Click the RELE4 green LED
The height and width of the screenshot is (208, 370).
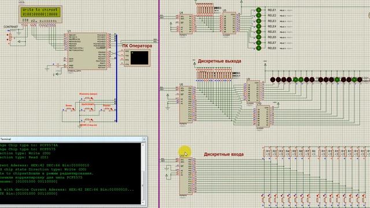[258, 26]
